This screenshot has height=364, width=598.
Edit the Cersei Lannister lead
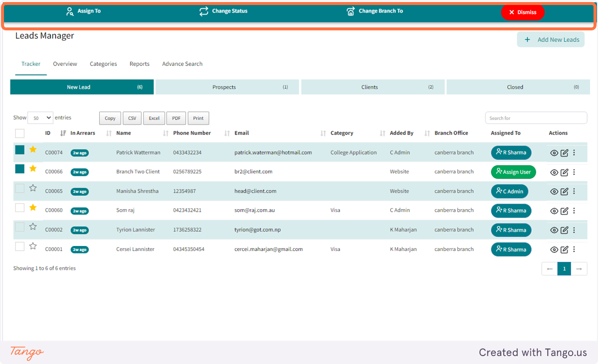[565, 250]
